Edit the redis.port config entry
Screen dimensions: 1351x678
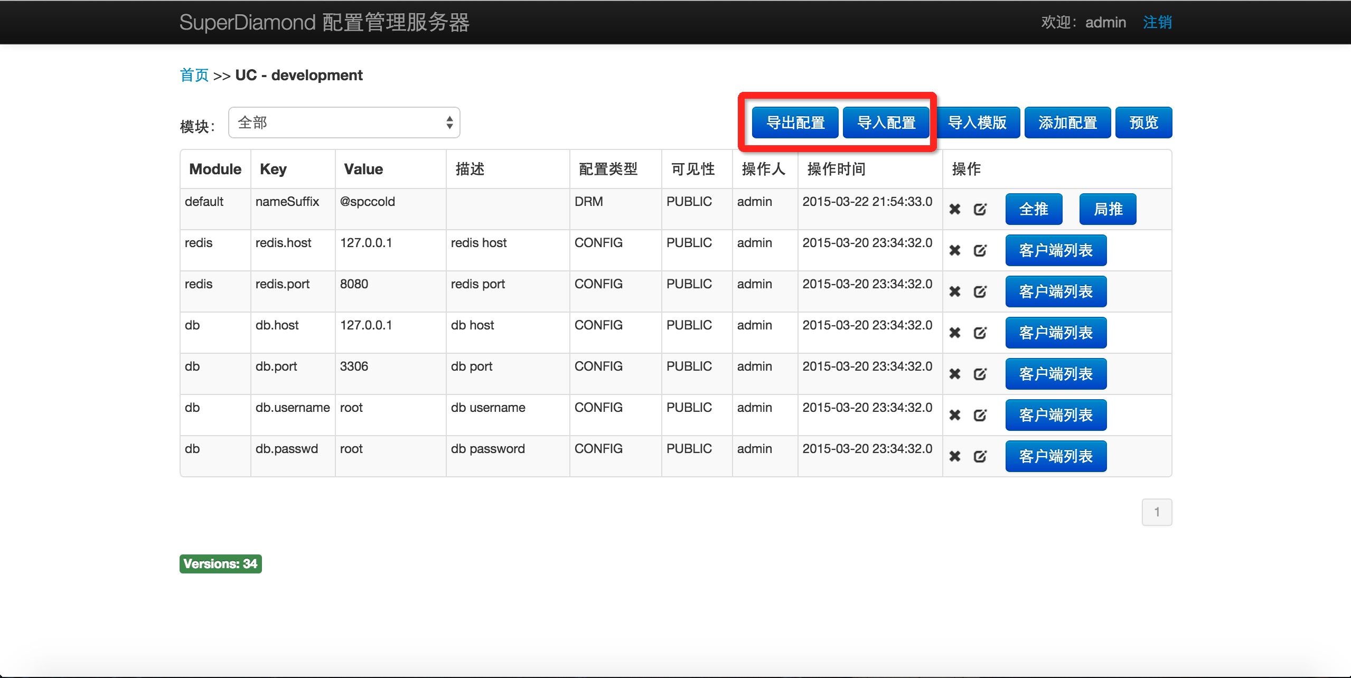980,291
